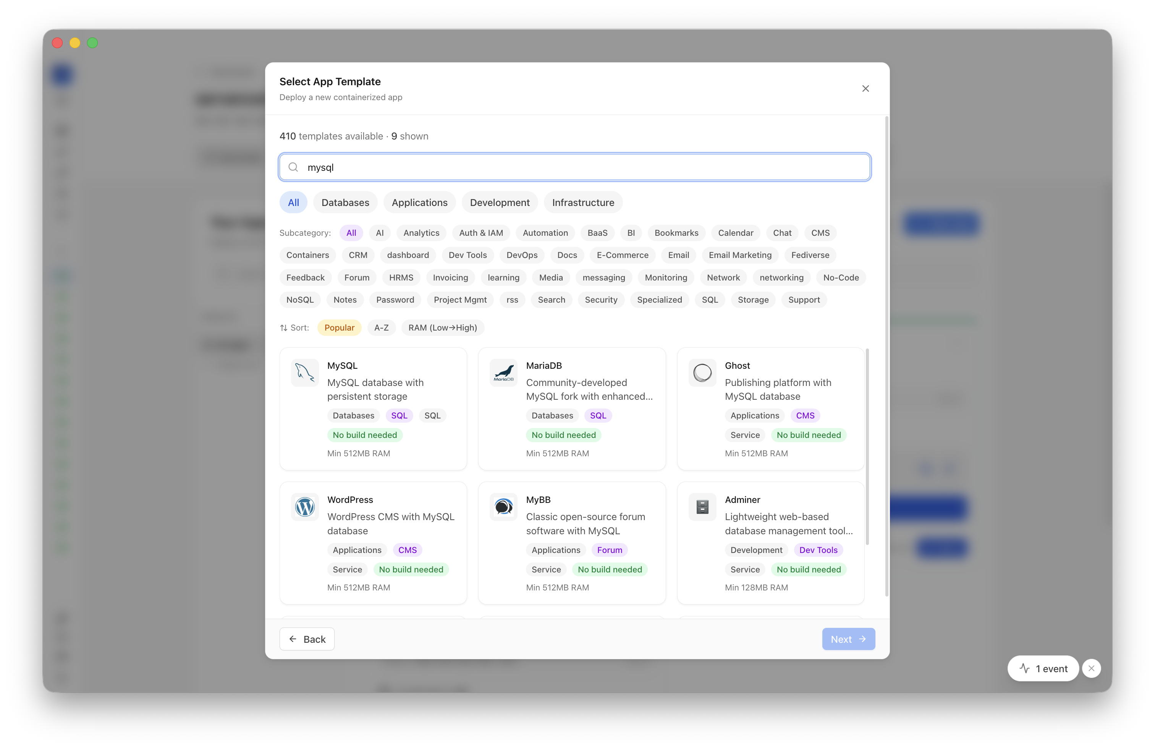Filter by the AI subcategory
This screenshot has height=749, width=1155.
coord(380,232)
